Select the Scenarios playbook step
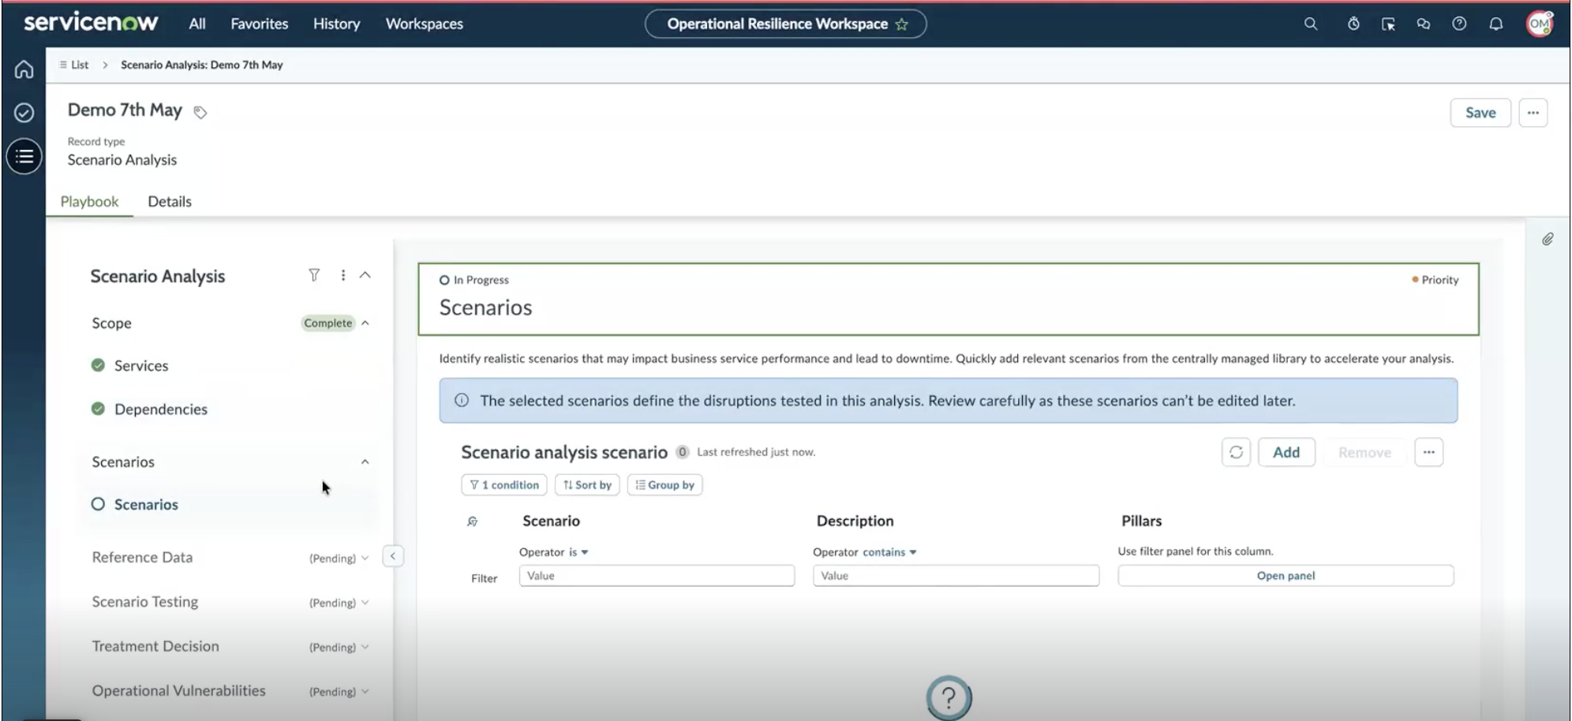Image resolution: width=1572 pixels, height=721 pixels. (x=146, y=504)
